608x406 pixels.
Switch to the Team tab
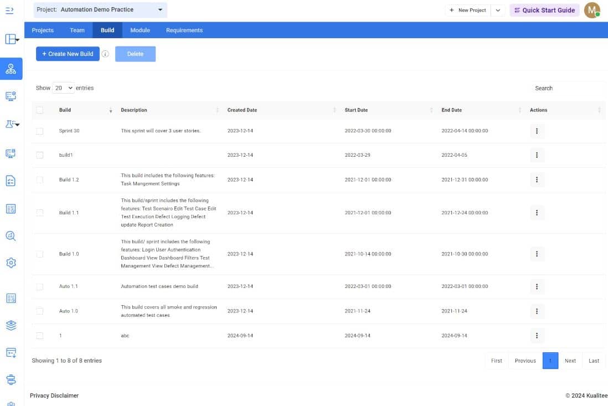point(77,30)
